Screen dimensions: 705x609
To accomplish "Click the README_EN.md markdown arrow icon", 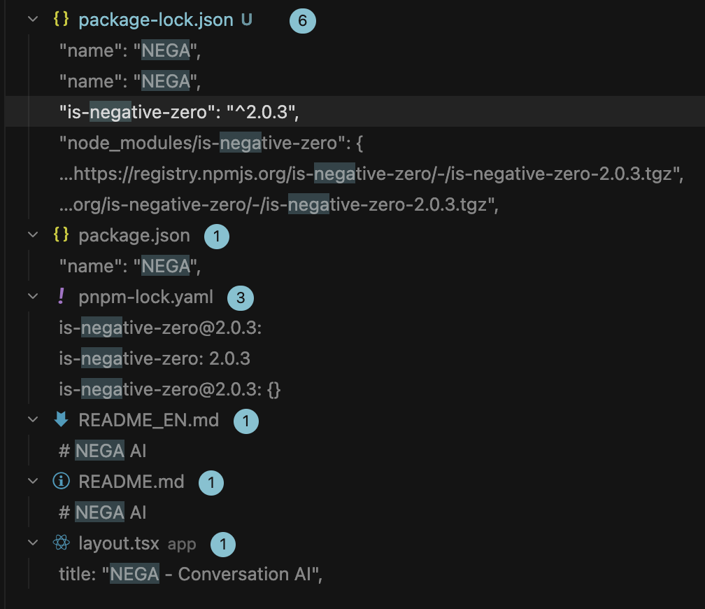I will (61, 420).
